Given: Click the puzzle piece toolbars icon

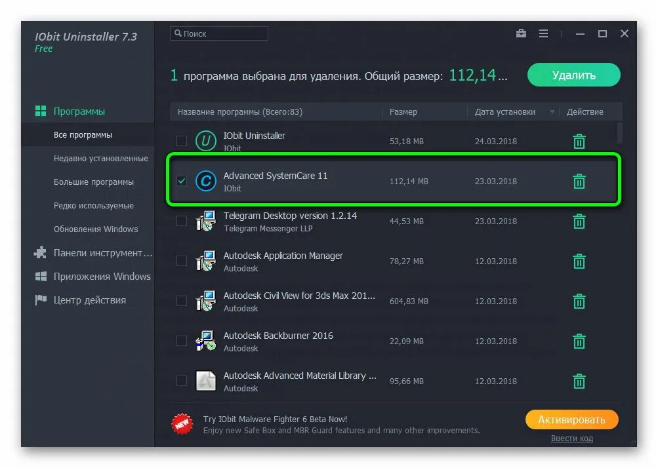Looking at the screenshot, I should (40, 252).
